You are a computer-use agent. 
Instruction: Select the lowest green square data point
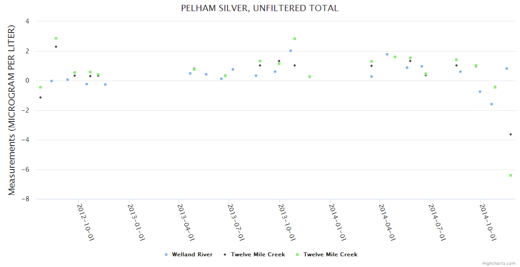click(x=511, y=175)
